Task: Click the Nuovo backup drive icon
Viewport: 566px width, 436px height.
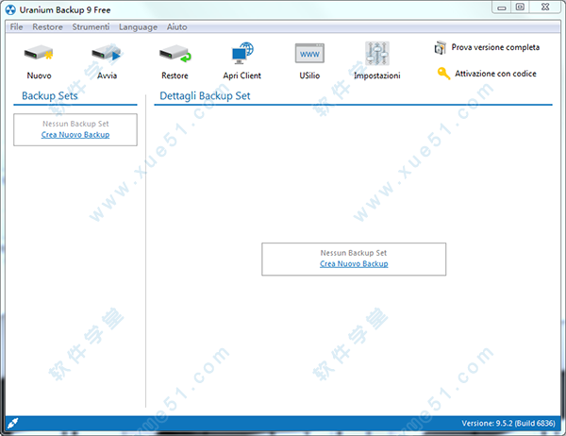Action: pos(39,54)
